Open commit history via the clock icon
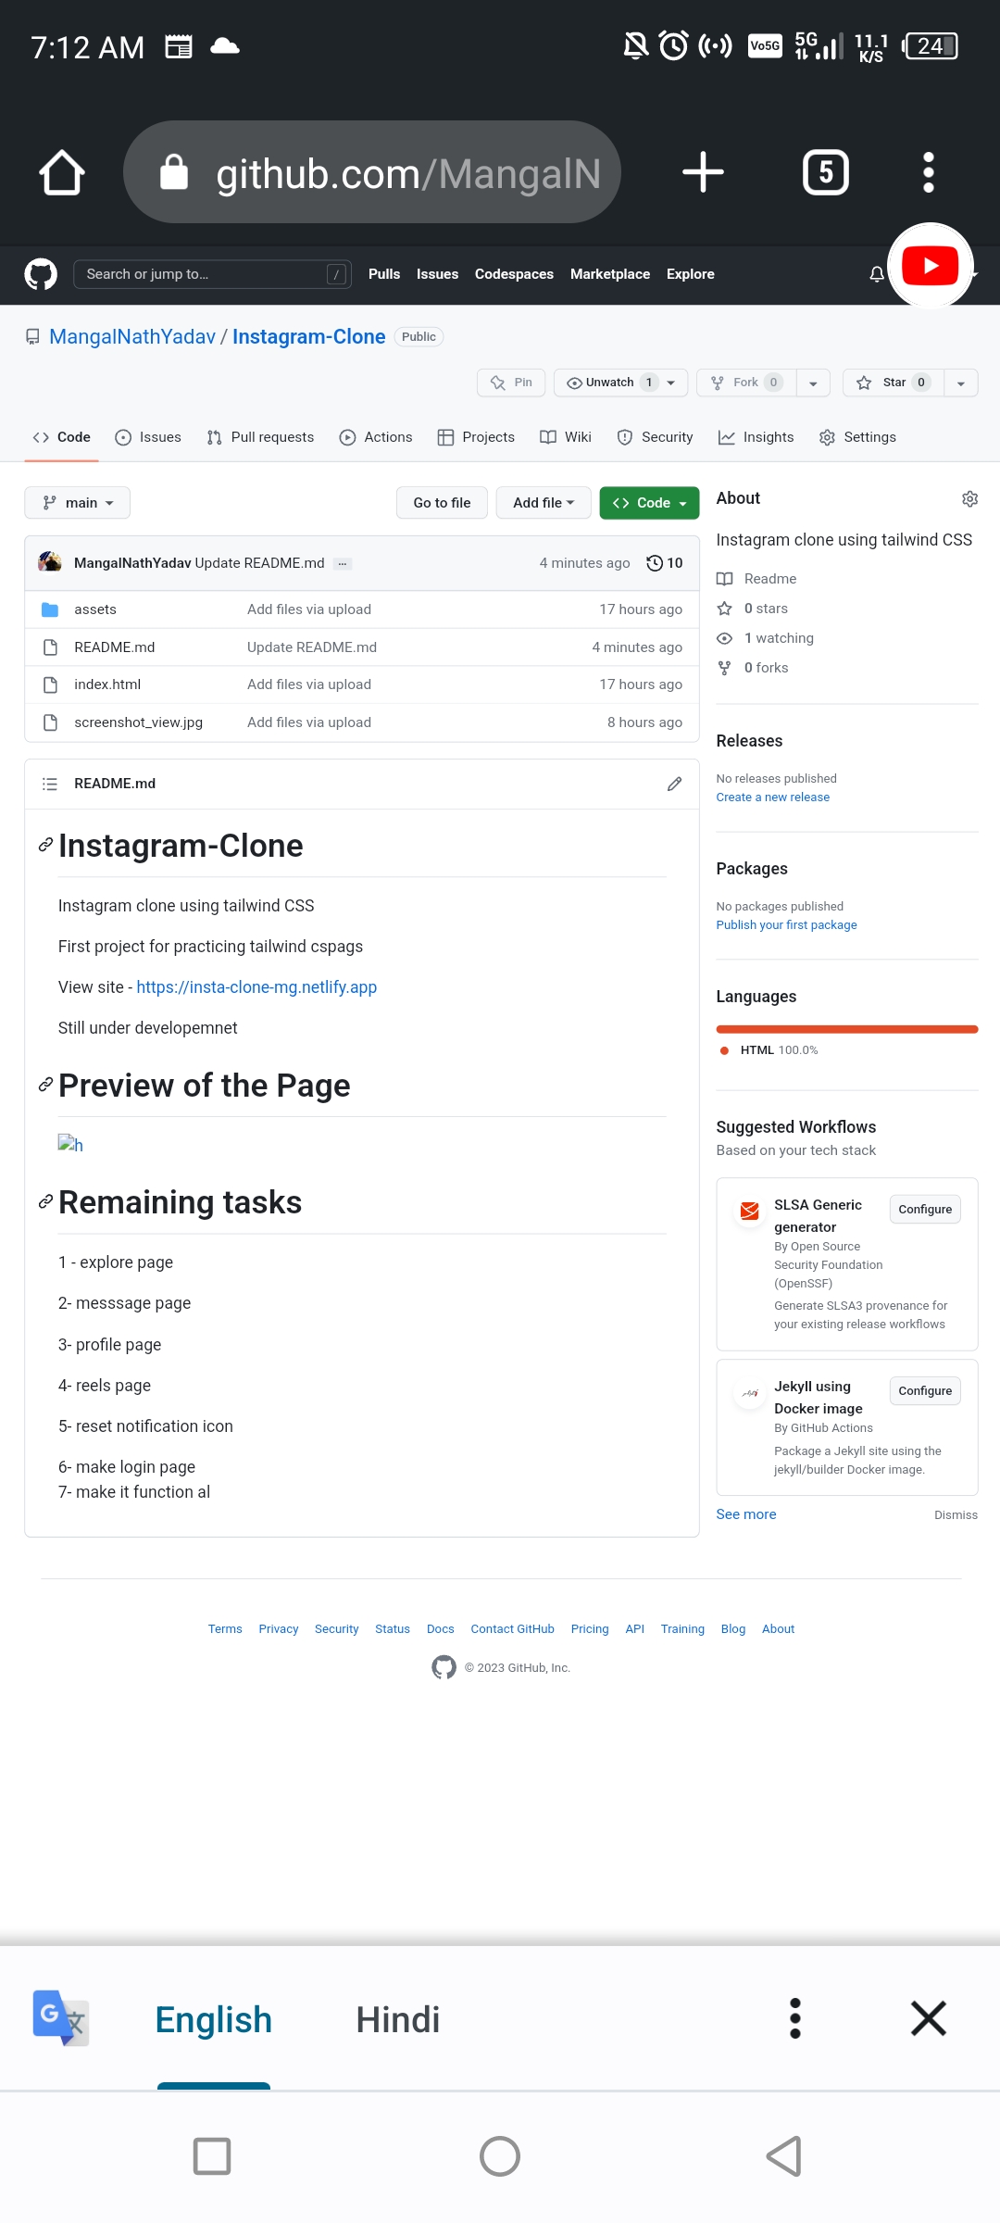This screenshot has height=2223, width=1000. tap(655, 562)
